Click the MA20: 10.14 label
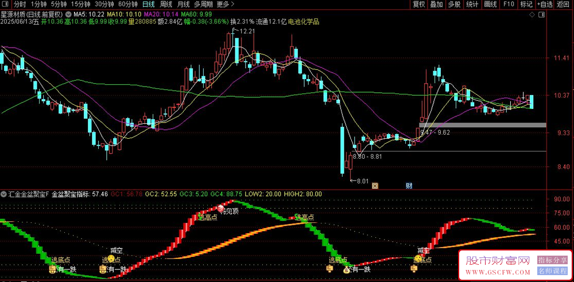Screen dimensions: 574x282 click(x=161, y=14)
